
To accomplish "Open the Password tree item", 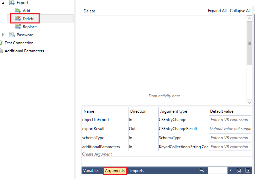I will [x=25, y=35].
